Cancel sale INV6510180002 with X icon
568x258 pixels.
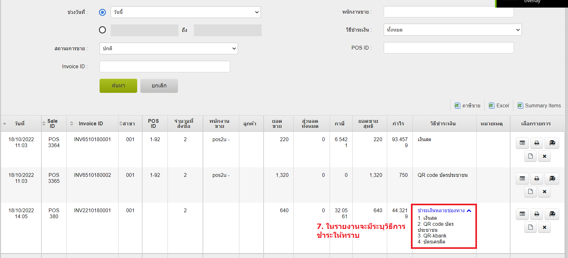544,191
